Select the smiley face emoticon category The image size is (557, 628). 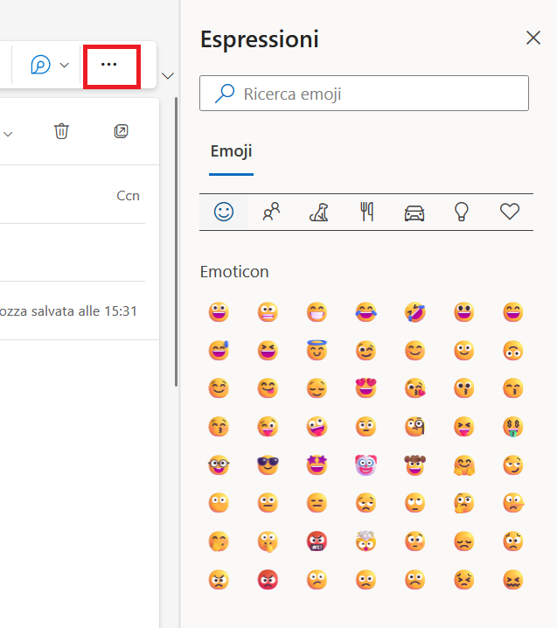tap(224, 212)
